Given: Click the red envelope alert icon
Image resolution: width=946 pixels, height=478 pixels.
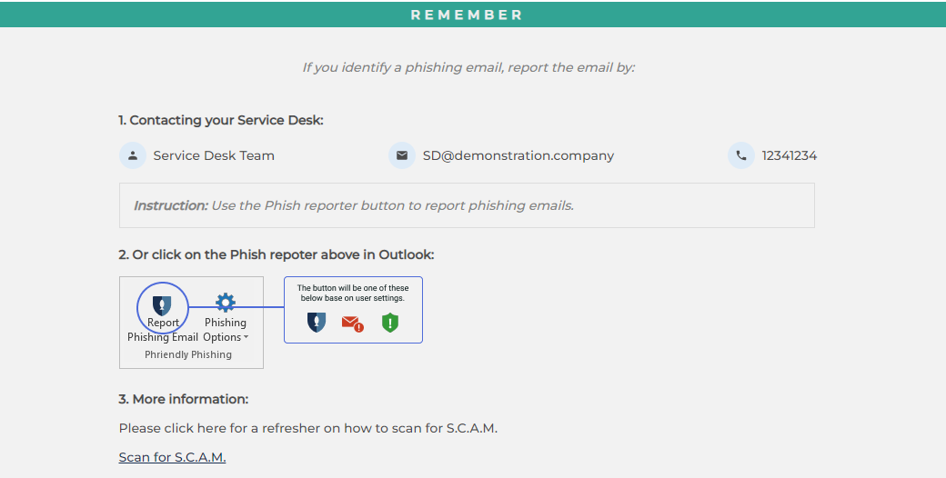Looking at the screenshot, I should click(352, 324).
